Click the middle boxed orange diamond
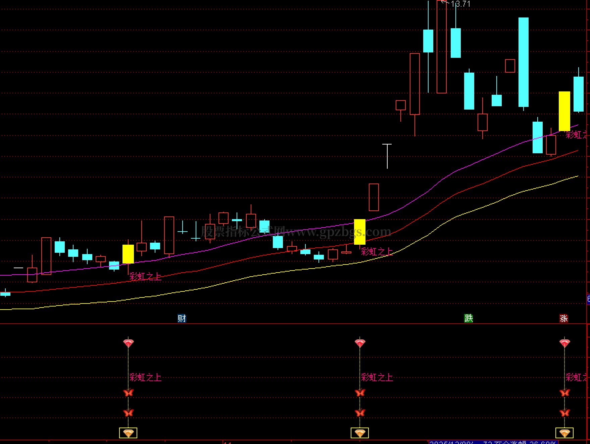The height and width of the screenshot is (444, 590). (360, 433)
